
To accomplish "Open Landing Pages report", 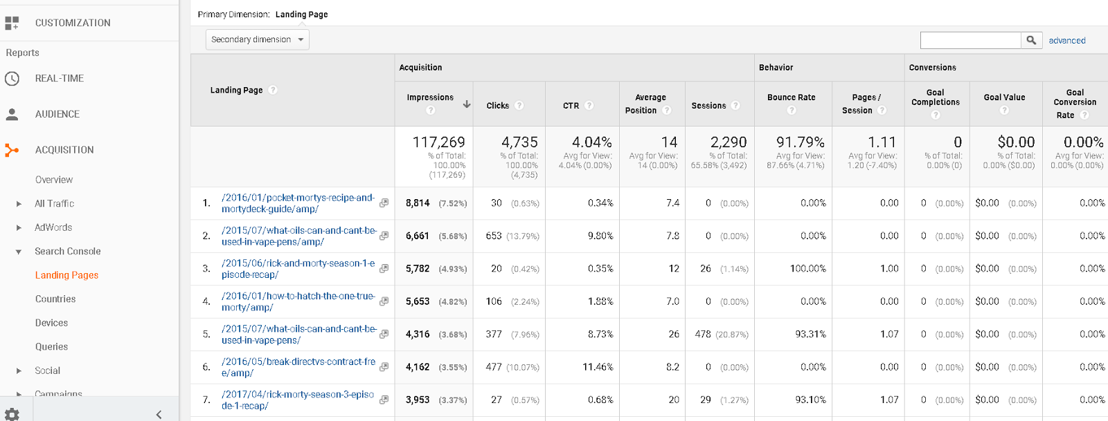I will click(x=66, y=275).
